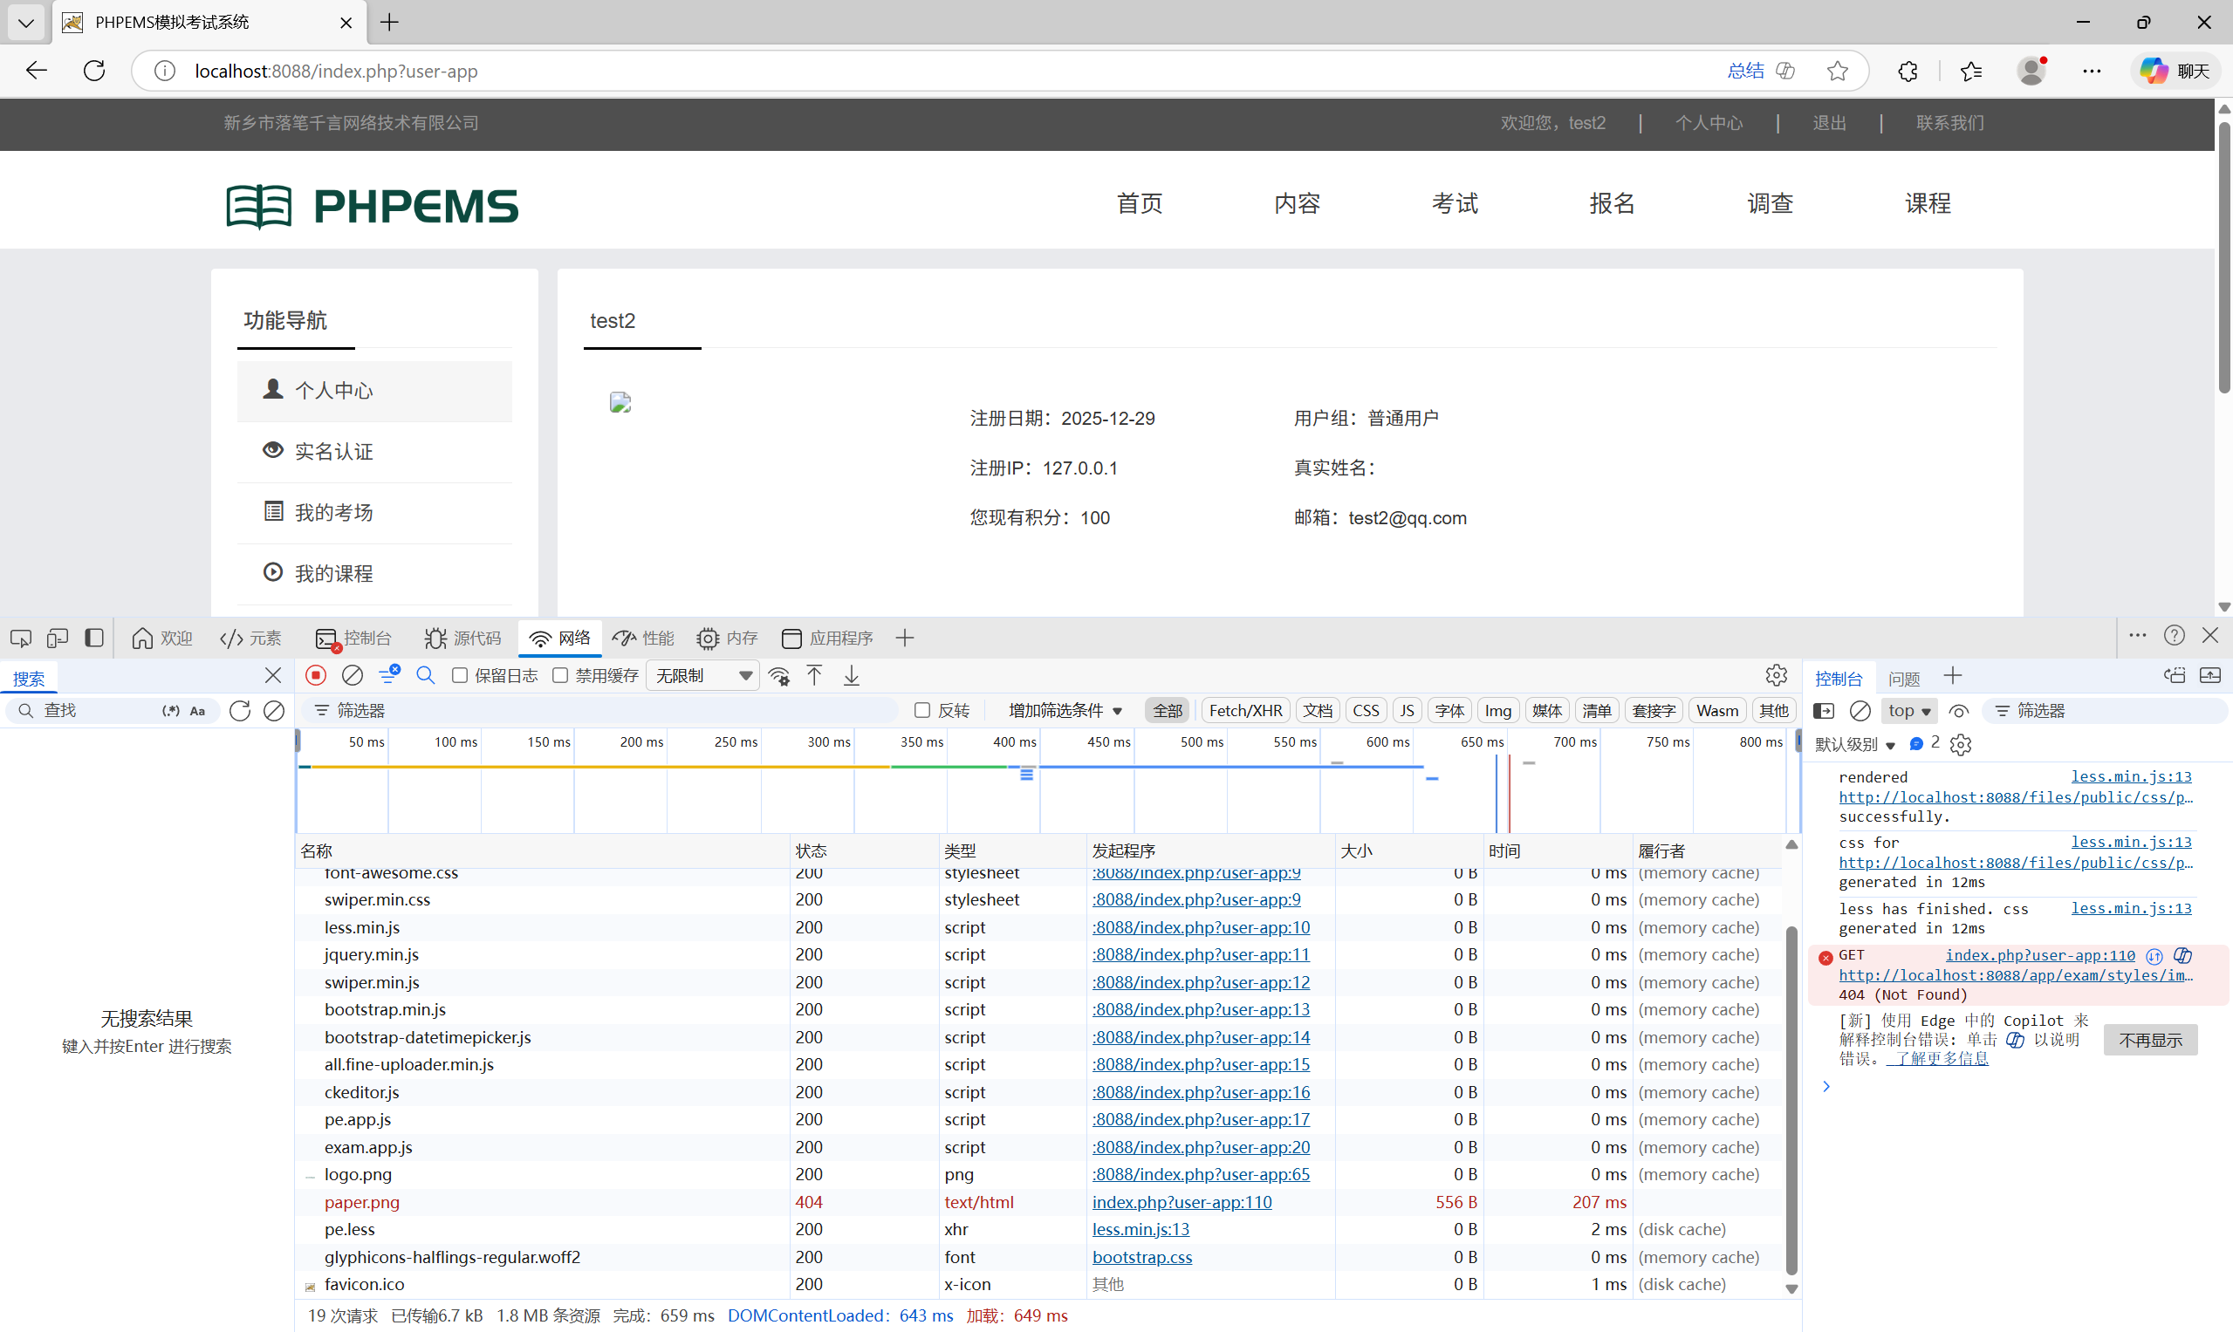This screenshot has height=1332, width=2233.
Task: Toggle device emulation icon in DevTools
Action: (58, 639)
